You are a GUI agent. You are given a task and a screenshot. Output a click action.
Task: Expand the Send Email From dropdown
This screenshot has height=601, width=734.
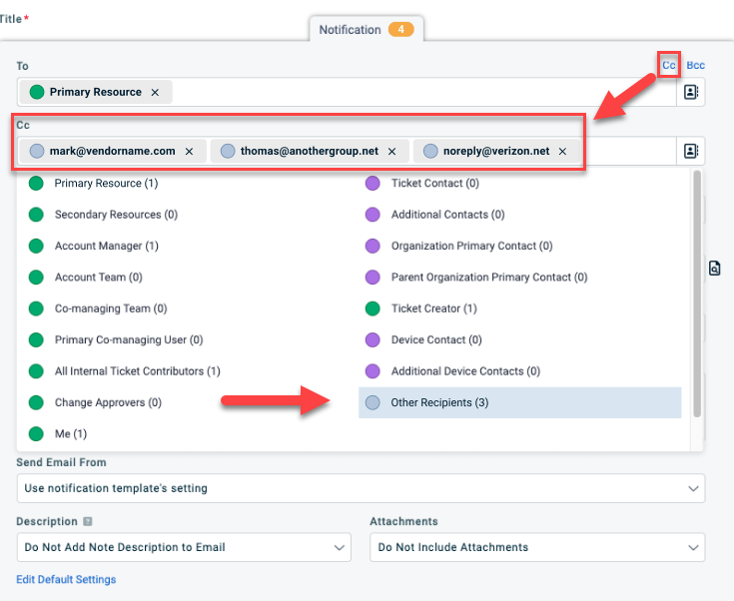361,488
